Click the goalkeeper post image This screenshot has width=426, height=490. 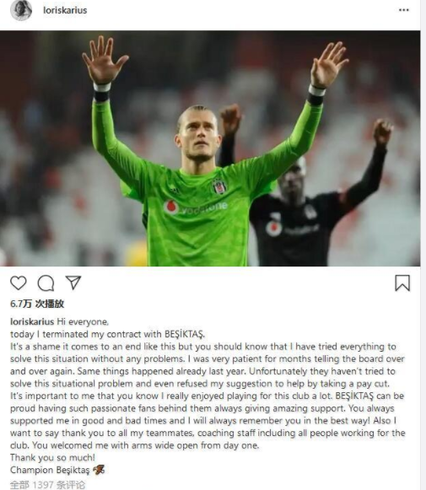pos(210,148)
